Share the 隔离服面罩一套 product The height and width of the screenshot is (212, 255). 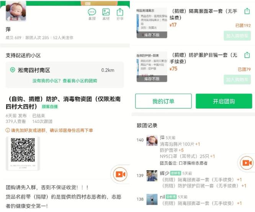coord(247,11)
